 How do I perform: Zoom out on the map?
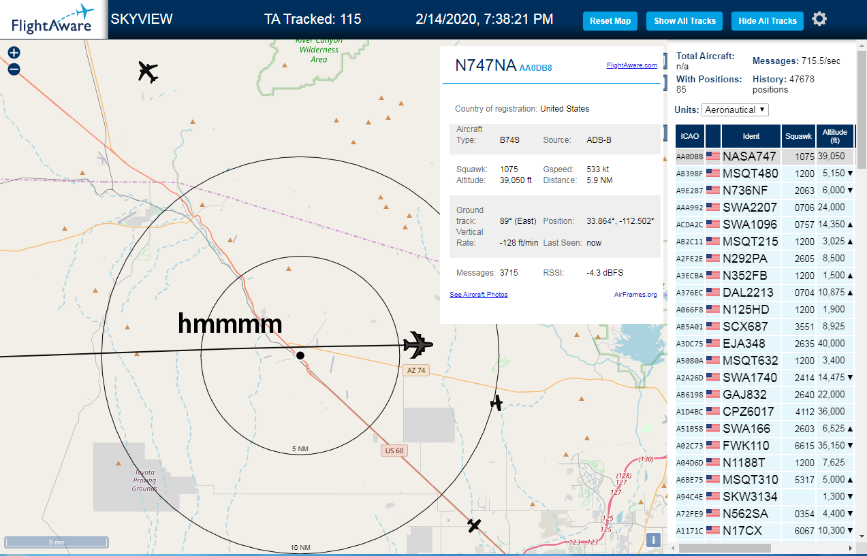pyautogui.click(x=14, y=69)
